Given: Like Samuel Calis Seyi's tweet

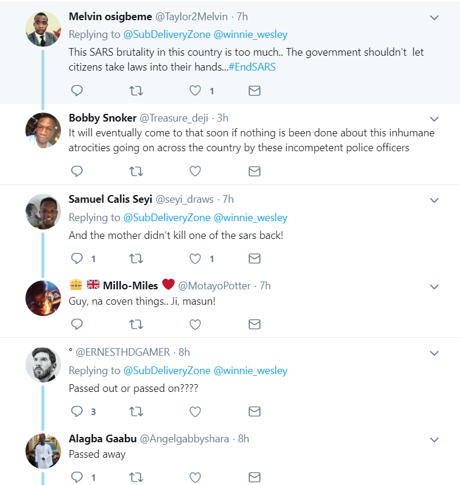Looking at the screenshot, I should pyautogui.click(x=195, y=259).
